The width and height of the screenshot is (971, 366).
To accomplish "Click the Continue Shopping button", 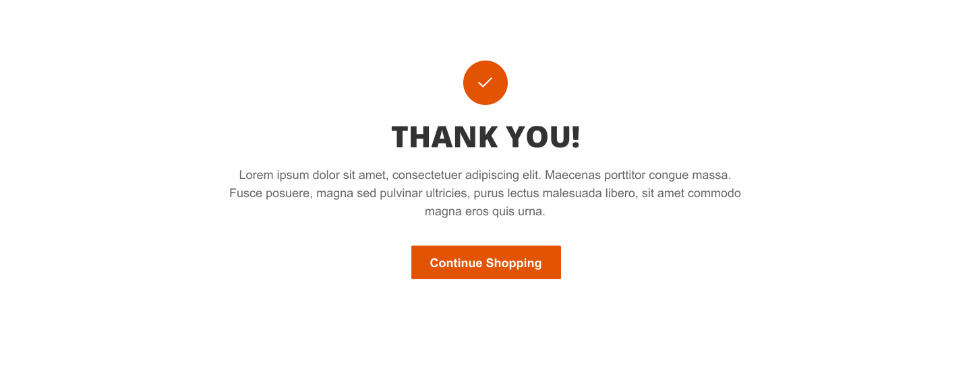I will click(x=486, y=262).
